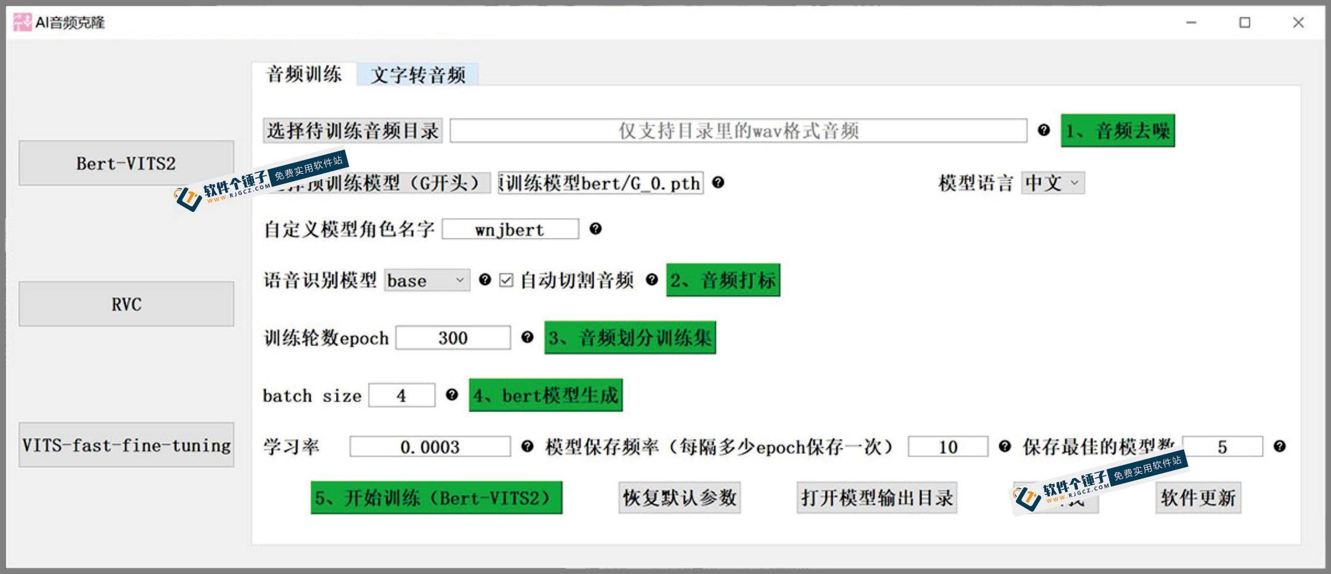
Task: Select Bert-VITS2 in the left sidebar
Action: tap(126, 163)
